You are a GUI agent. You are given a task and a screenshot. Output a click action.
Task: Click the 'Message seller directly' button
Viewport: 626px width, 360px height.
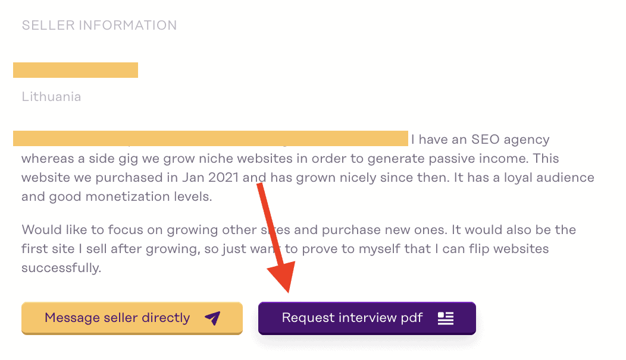(x=132, y=318)
